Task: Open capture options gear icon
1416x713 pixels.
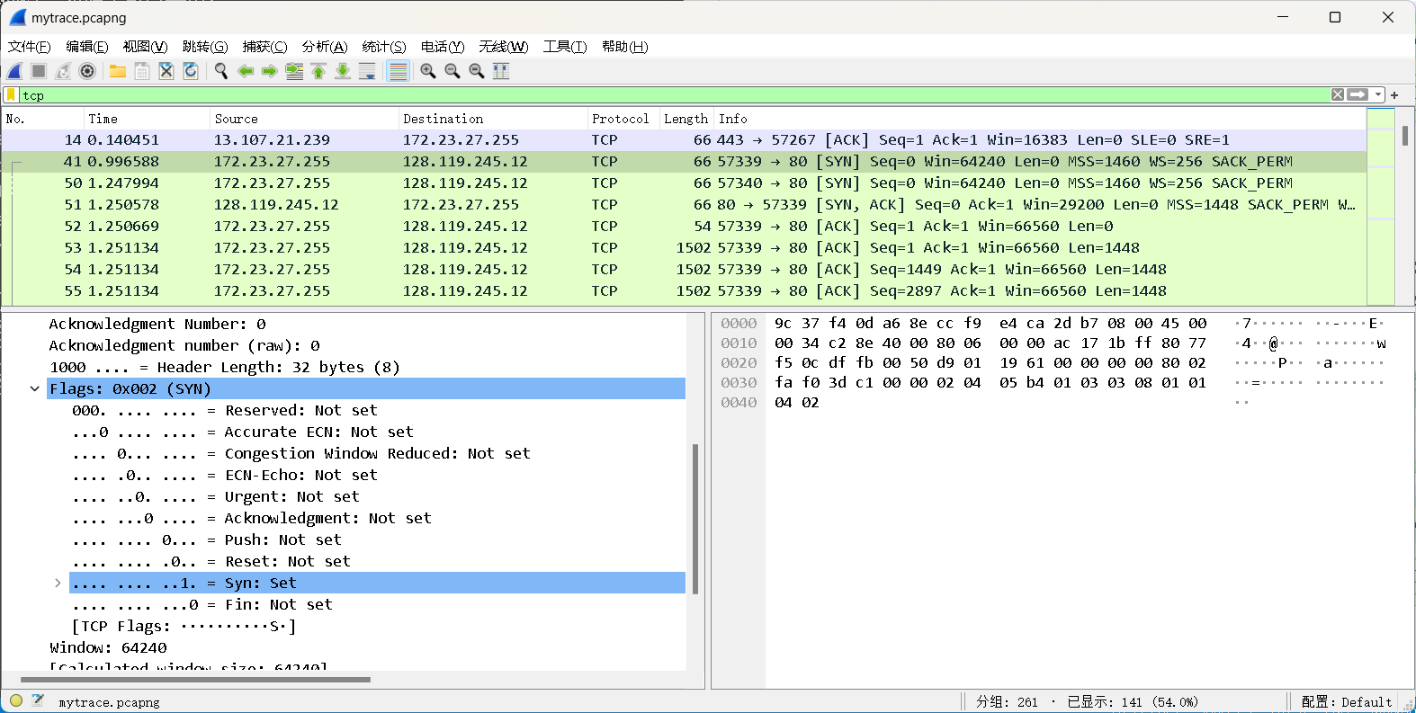Action: click(x=87, y=71)
